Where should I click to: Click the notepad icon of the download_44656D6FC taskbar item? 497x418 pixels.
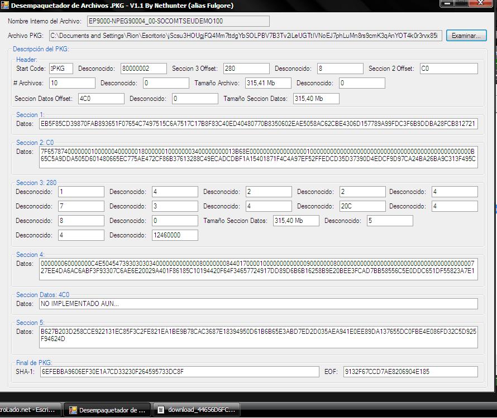(161, 410)
